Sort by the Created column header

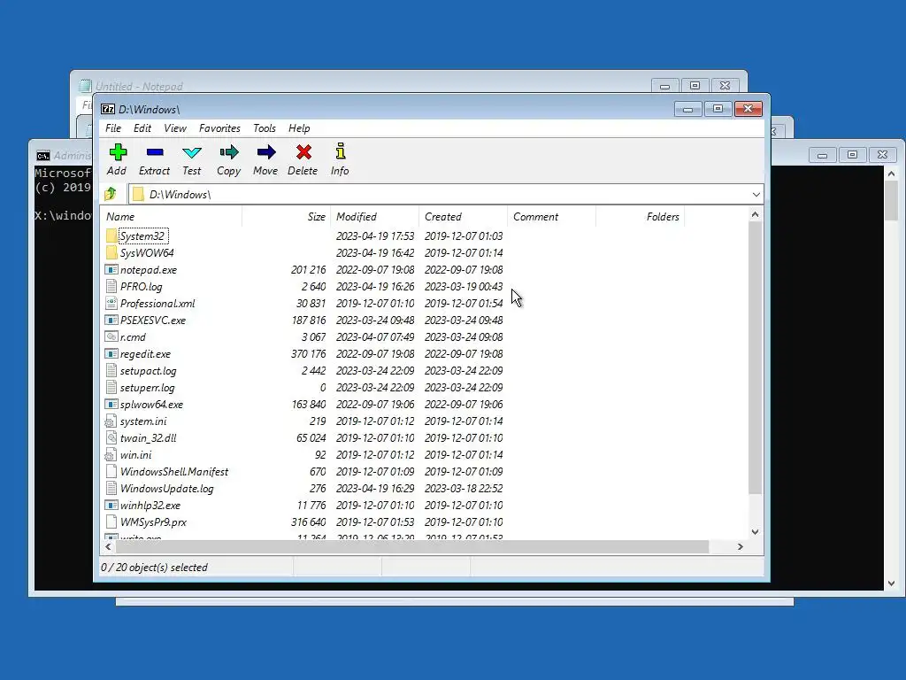click(464, 217)
